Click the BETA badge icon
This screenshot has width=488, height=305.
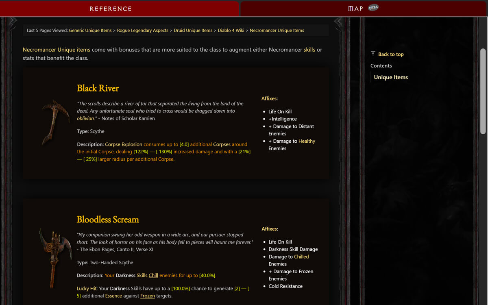(x=373, y=8)
